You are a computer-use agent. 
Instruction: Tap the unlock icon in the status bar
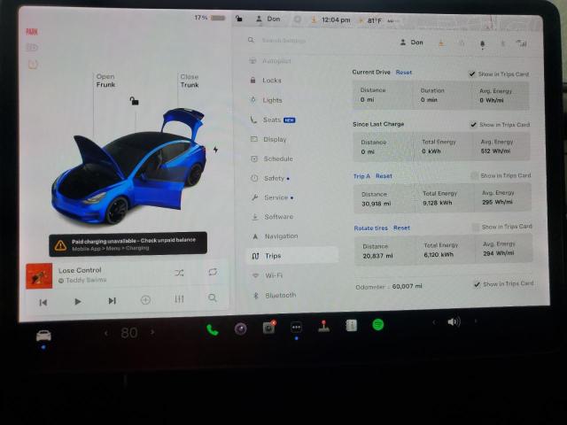239,18
